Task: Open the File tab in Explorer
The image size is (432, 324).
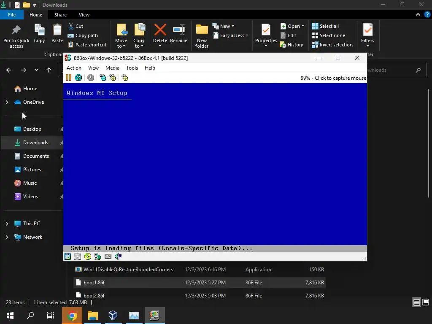Action: (12, 15)
